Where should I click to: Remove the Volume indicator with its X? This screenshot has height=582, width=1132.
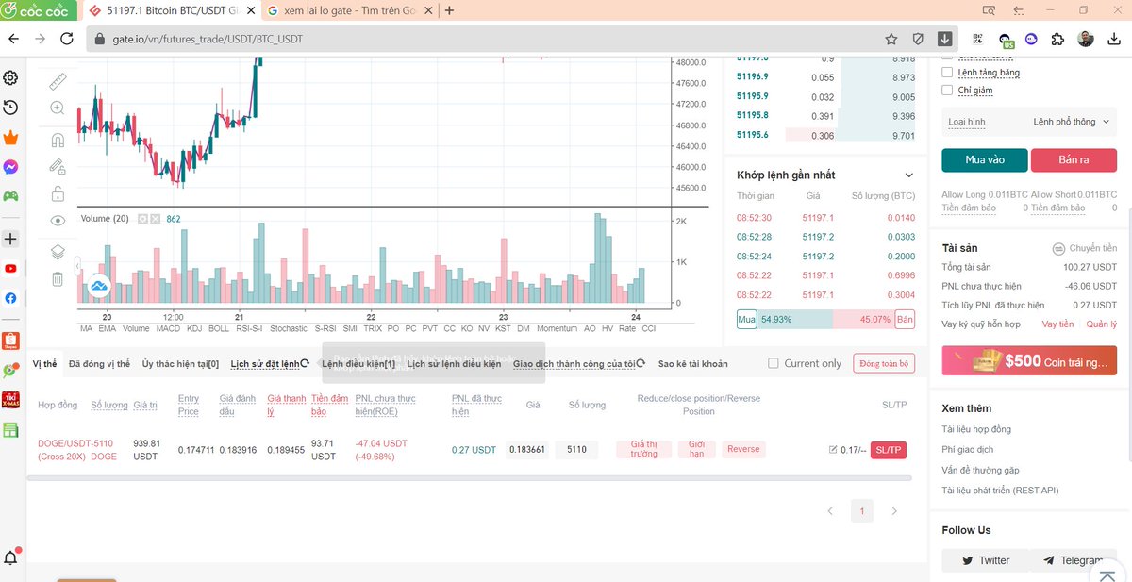tap(156, 219)
